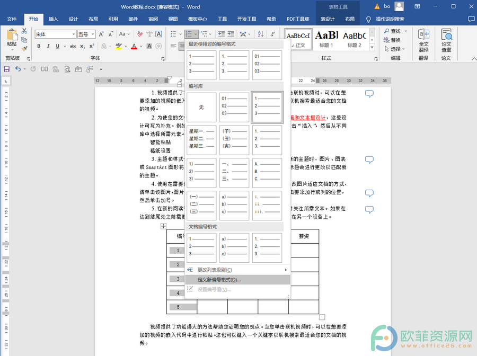
Task: Click the Phonetic Guide (wén) icon
Action: pyautogui.click(x=149, y=34)
